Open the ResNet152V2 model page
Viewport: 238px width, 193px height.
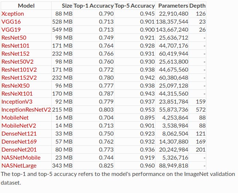point(19,78)
